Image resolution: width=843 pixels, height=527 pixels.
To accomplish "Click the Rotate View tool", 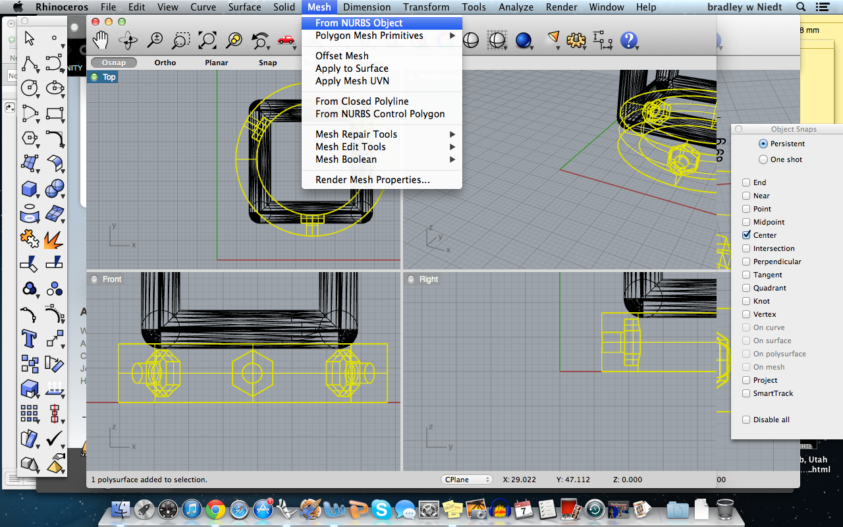I will pyautogui.click(x=128, y=41).
